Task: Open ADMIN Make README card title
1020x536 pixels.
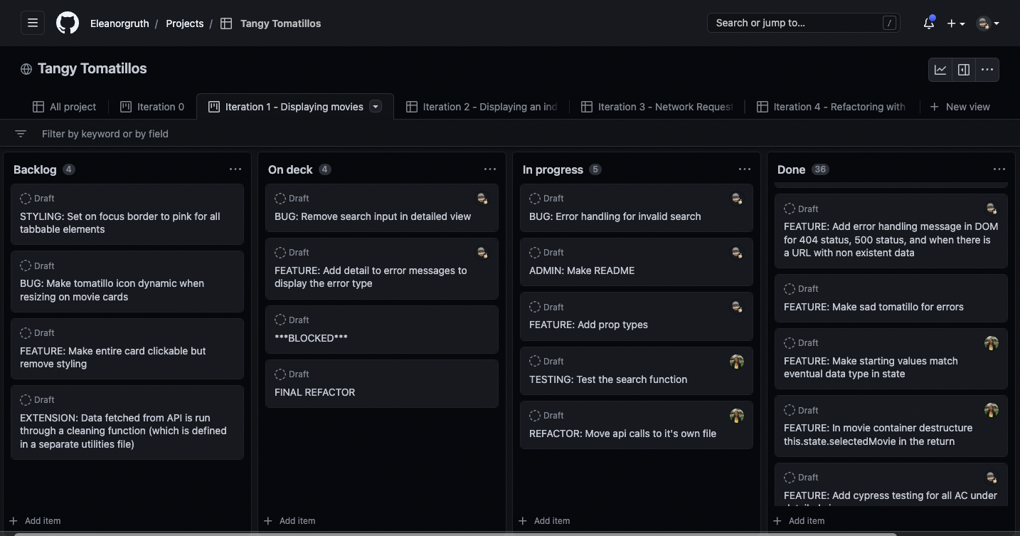Action: click(582, 270)
